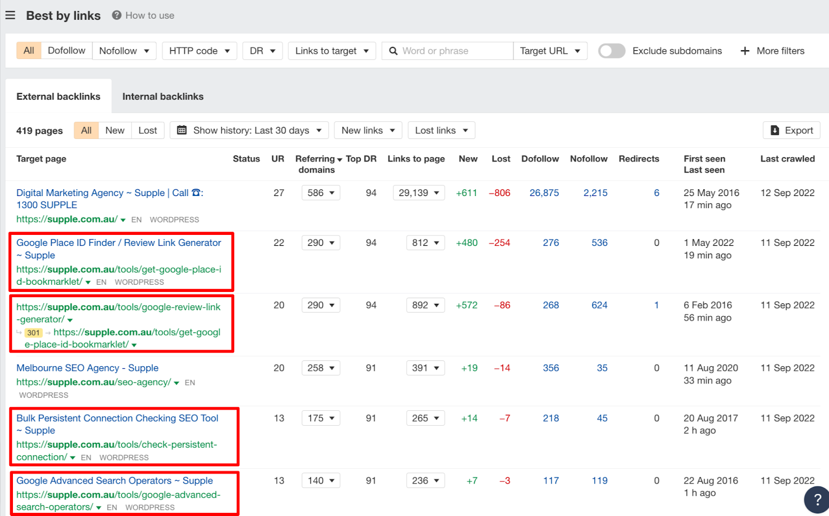Viewport: 829px width, 516px height.
Task: Open Google Advanced Search Operators ~ Supple link
Action: (115, 481)
